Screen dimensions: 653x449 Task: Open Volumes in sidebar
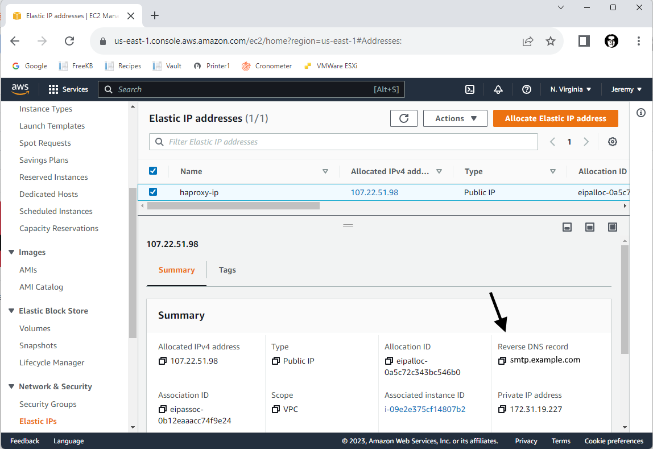[x=35, y=328]
